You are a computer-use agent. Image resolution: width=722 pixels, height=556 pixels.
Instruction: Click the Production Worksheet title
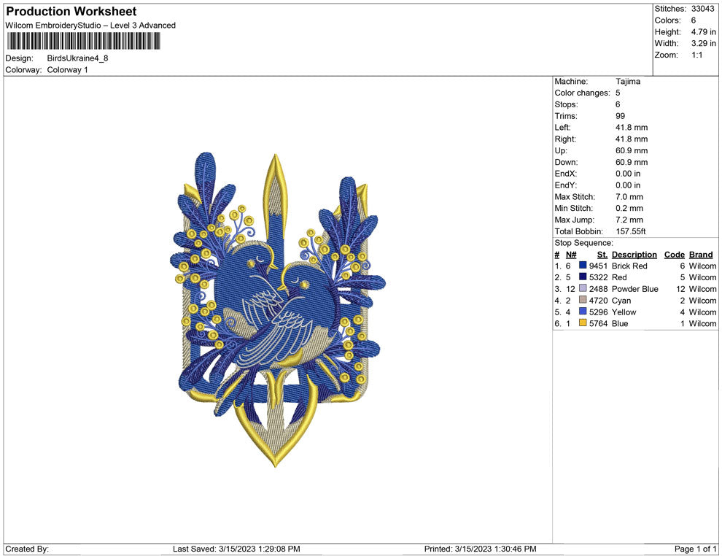coord(71,12)
